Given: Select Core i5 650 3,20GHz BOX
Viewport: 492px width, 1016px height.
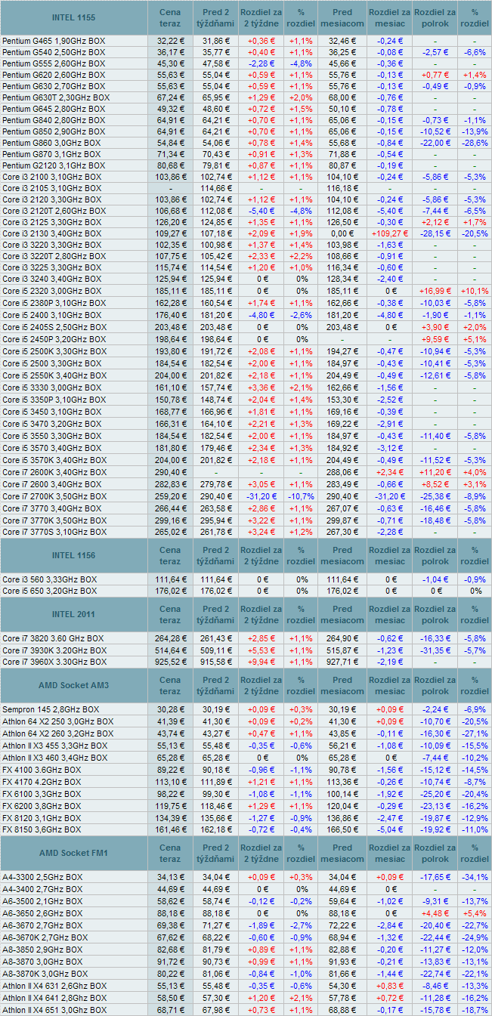Looking at the screenshot, I should (x=49, y=591).
